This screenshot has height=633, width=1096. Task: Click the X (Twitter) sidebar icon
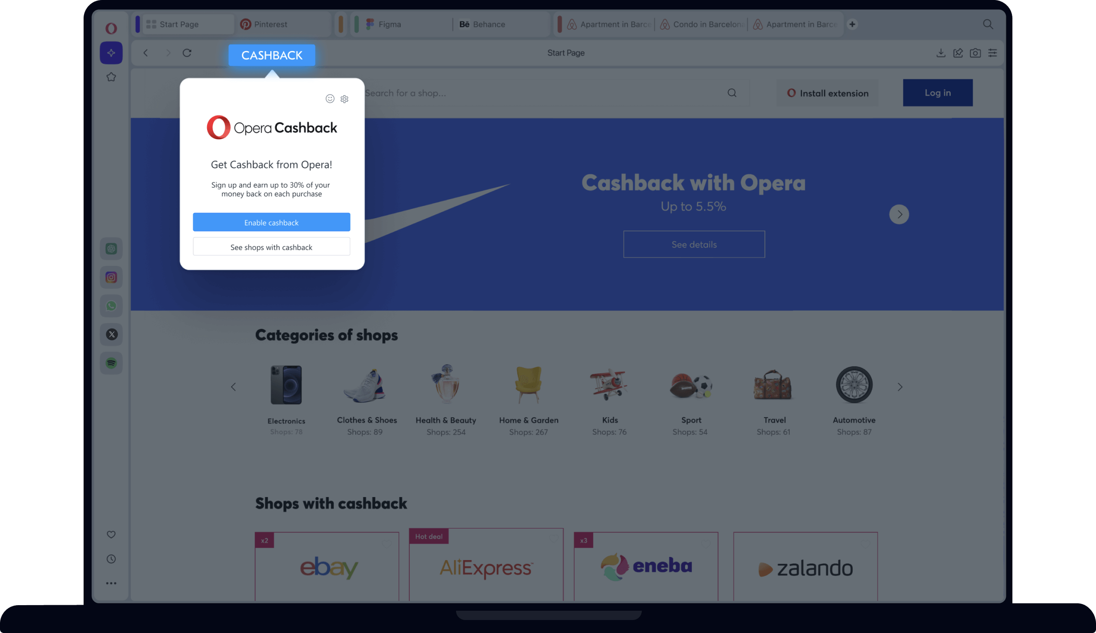click(x=111, y=335)
